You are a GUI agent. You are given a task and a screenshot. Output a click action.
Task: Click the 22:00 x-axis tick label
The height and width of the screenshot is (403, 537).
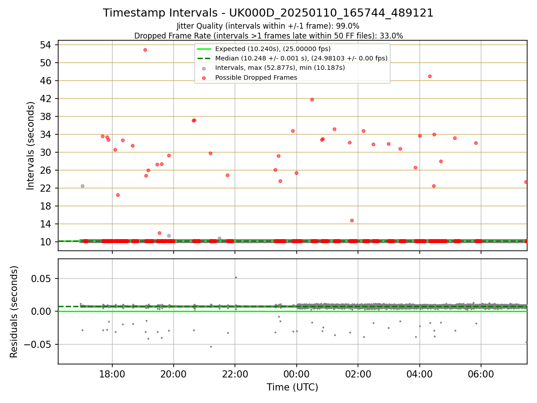[x=235, y=374]
